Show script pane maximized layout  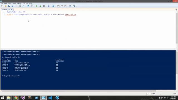tap(65, 6)
